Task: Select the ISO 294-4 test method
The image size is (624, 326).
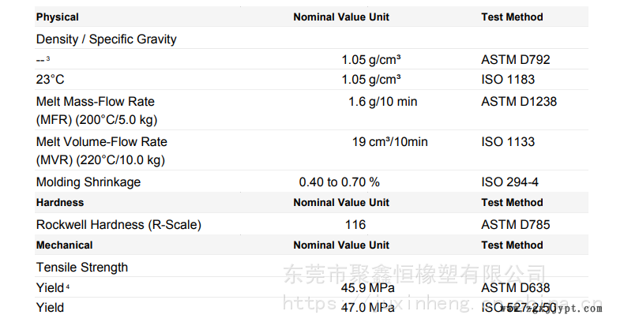Action: coord(509,182)
